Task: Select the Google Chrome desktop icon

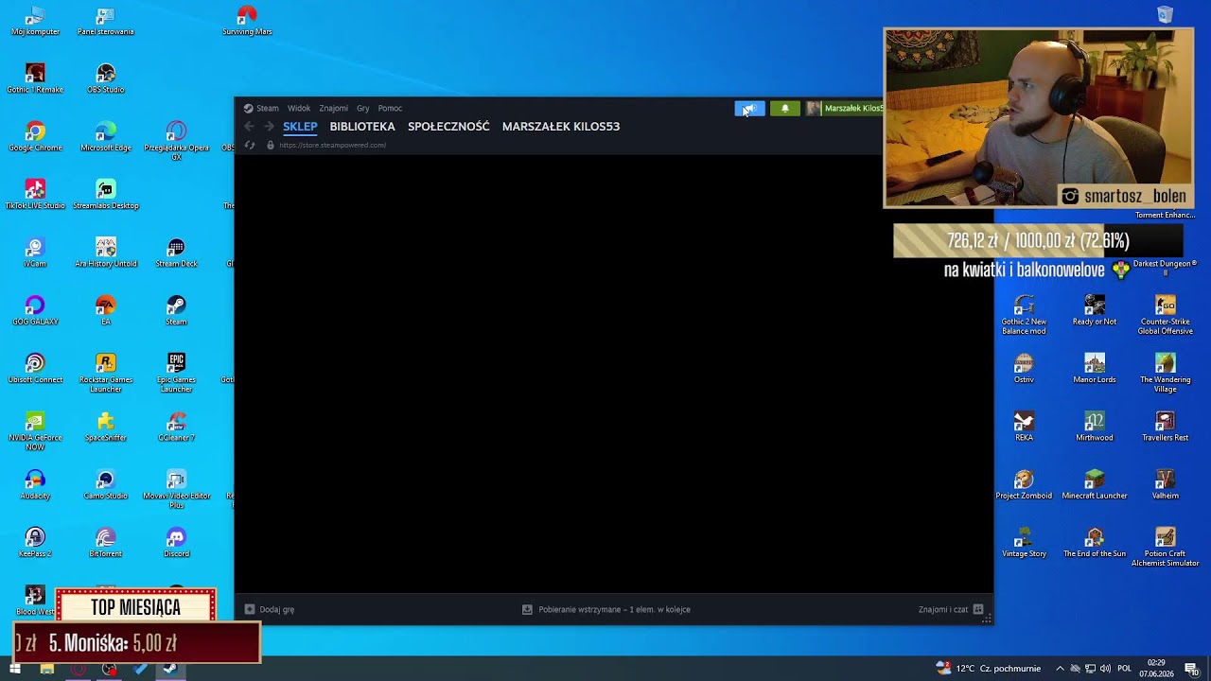Action: point(35,138)
